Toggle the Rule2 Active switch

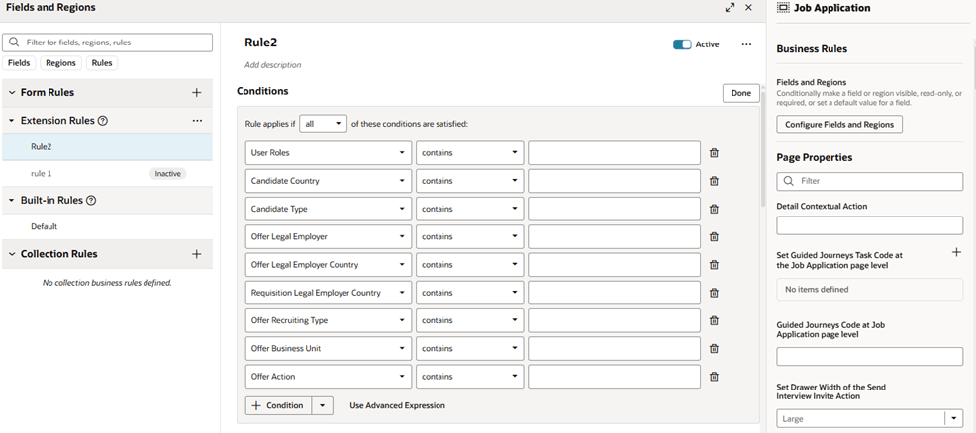point(682,44)
